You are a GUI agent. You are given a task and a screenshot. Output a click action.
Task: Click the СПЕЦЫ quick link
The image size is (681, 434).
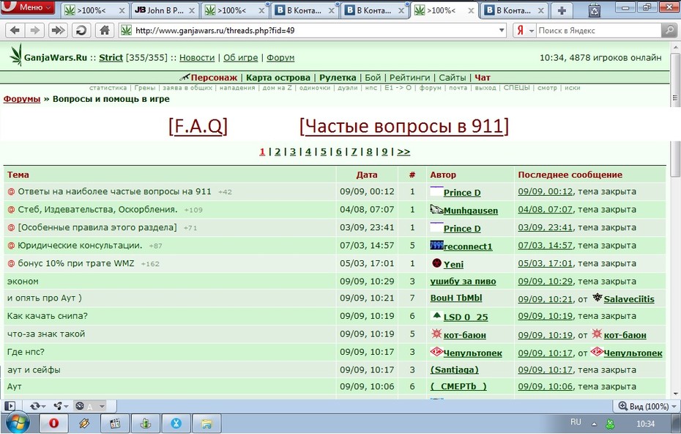(x=516, y=88)
